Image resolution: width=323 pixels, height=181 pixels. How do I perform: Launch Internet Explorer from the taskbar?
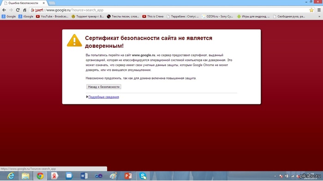point(11,176)
